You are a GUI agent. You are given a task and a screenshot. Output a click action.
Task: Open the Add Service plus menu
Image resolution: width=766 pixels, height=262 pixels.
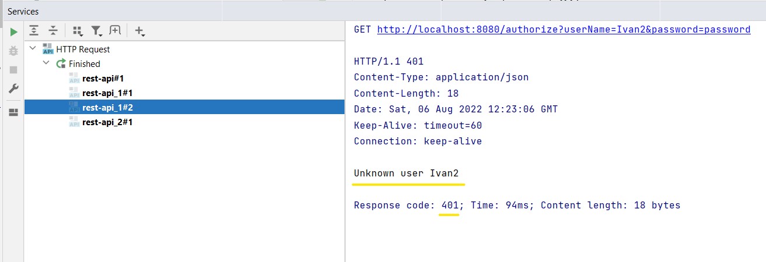(x=140, y=31)
